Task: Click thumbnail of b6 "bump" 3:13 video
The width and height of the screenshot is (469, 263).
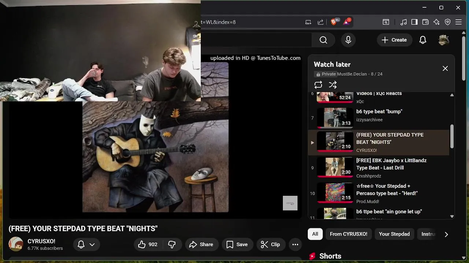Action: pyautogui.click(x=335, y=118)
